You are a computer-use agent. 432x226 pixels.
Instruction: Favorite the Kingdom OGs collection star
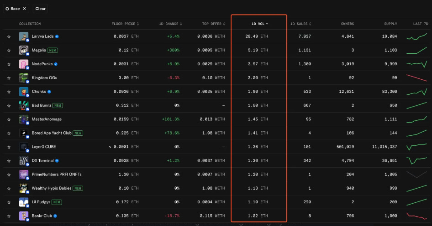pos(9,78)
